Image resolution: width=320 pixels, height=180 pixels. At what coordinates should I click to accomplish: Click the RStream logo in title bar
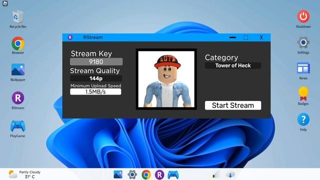[x=70, y=37]
